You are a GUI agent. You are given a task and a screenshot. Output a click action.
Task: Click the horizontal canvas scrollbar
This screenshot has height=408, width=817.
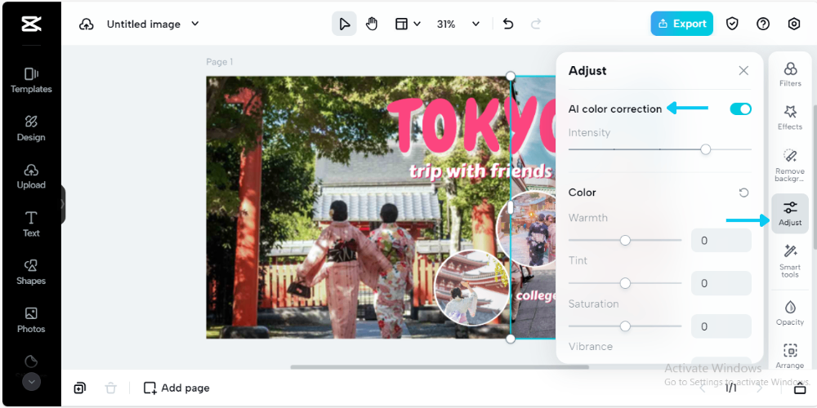pyautogui.click(x=440, y=367)
